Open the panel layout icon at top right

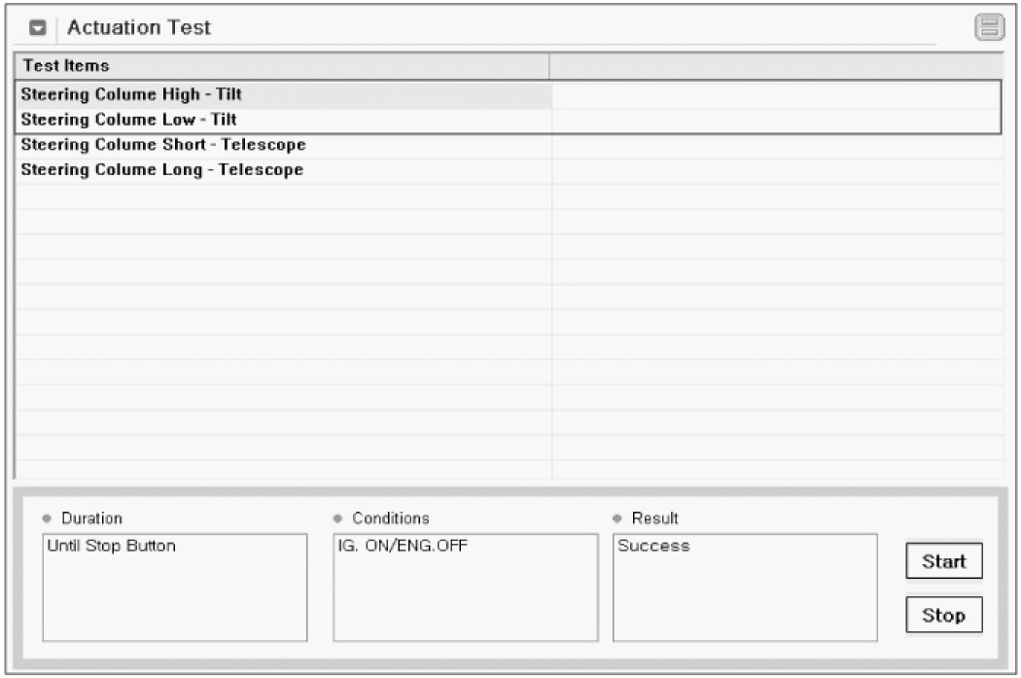pyautogui.click(x=989, y=28)
